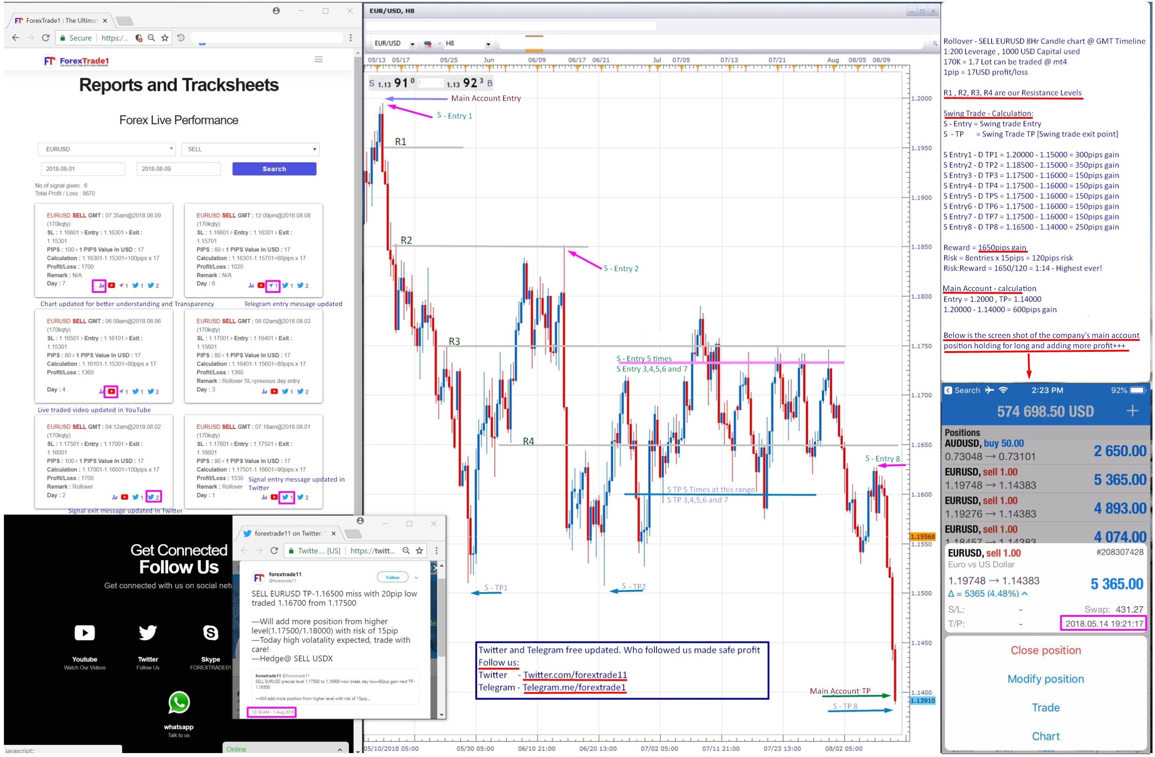Tap Close position on phone screen
The height and width of the screenshot is (757, 1155).
[1047, 651]
